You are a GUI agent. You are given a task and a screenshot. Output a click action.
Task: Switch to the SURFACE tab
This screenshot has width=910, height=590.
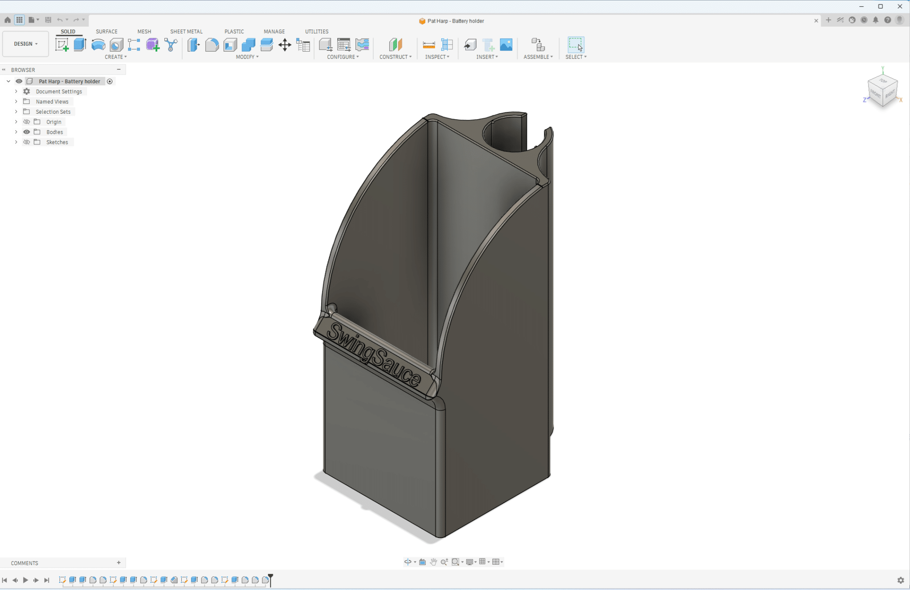(107, 32)
